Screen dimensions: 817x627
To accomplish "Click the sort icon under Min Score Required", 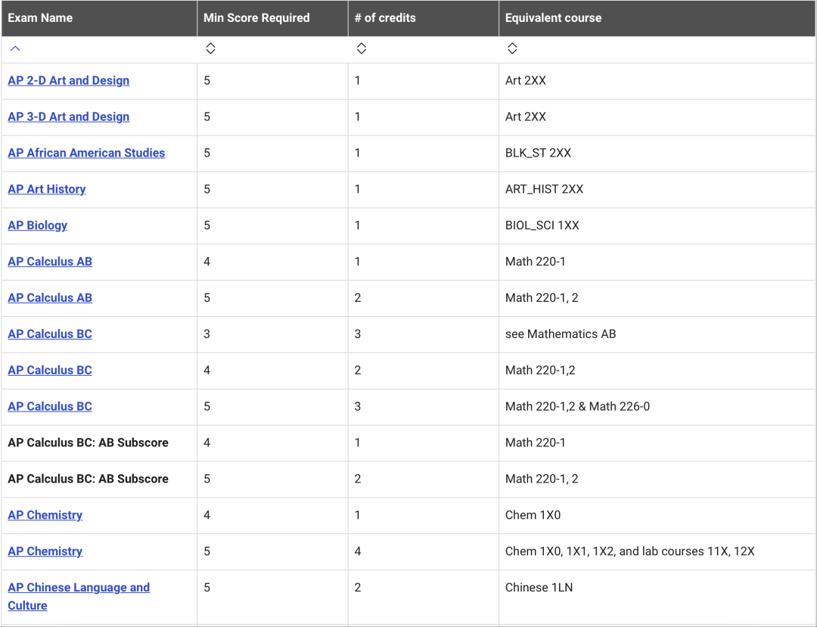I will 210,48.
